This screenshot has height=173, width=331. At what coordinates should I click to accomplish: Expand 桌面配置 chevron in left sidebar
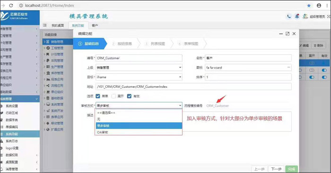[37, 162]
